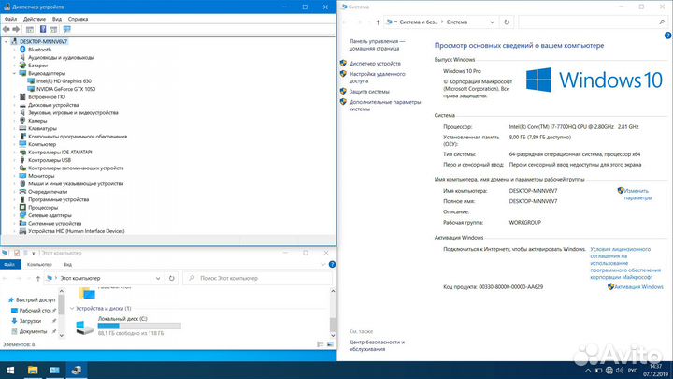This screenshot has height=379, width=673.
Task: Open the Файл tab in Этот компьютер
Action: click(x=9, y=264)
